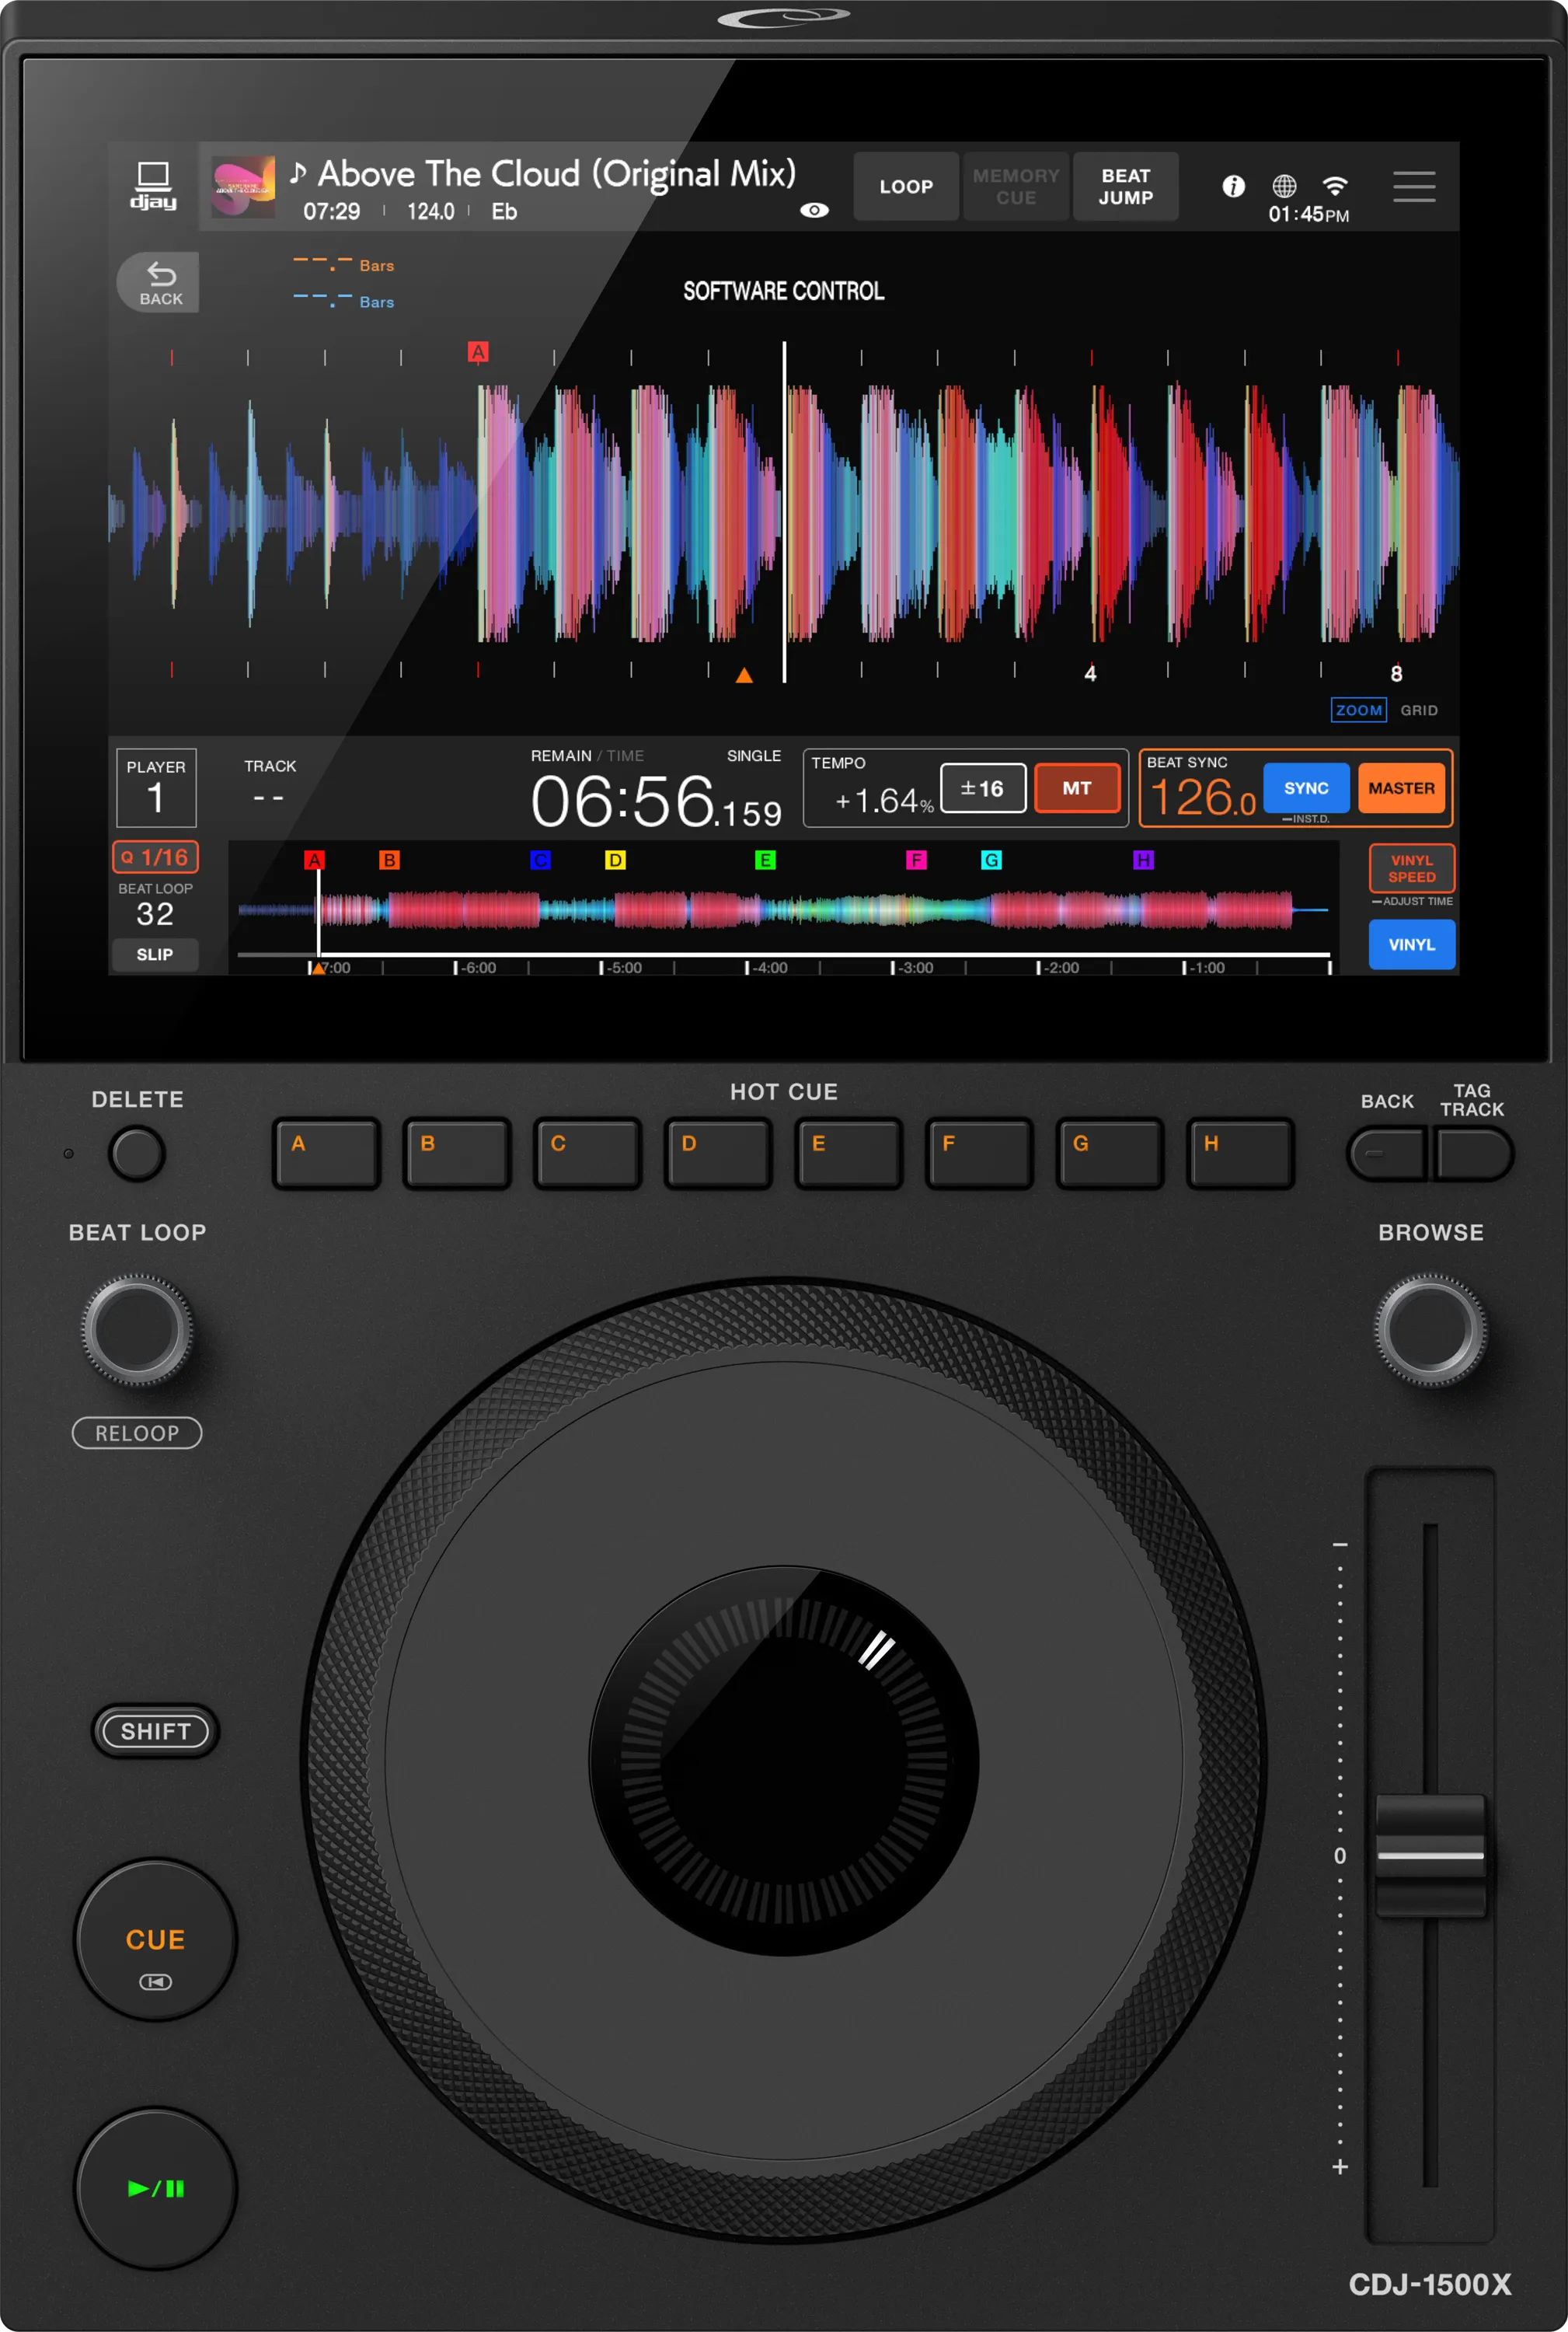Screen dimensions: 1568x2332
Task: Open the globe network icon
Action: pyautogui.click(x=1284, y=186)
